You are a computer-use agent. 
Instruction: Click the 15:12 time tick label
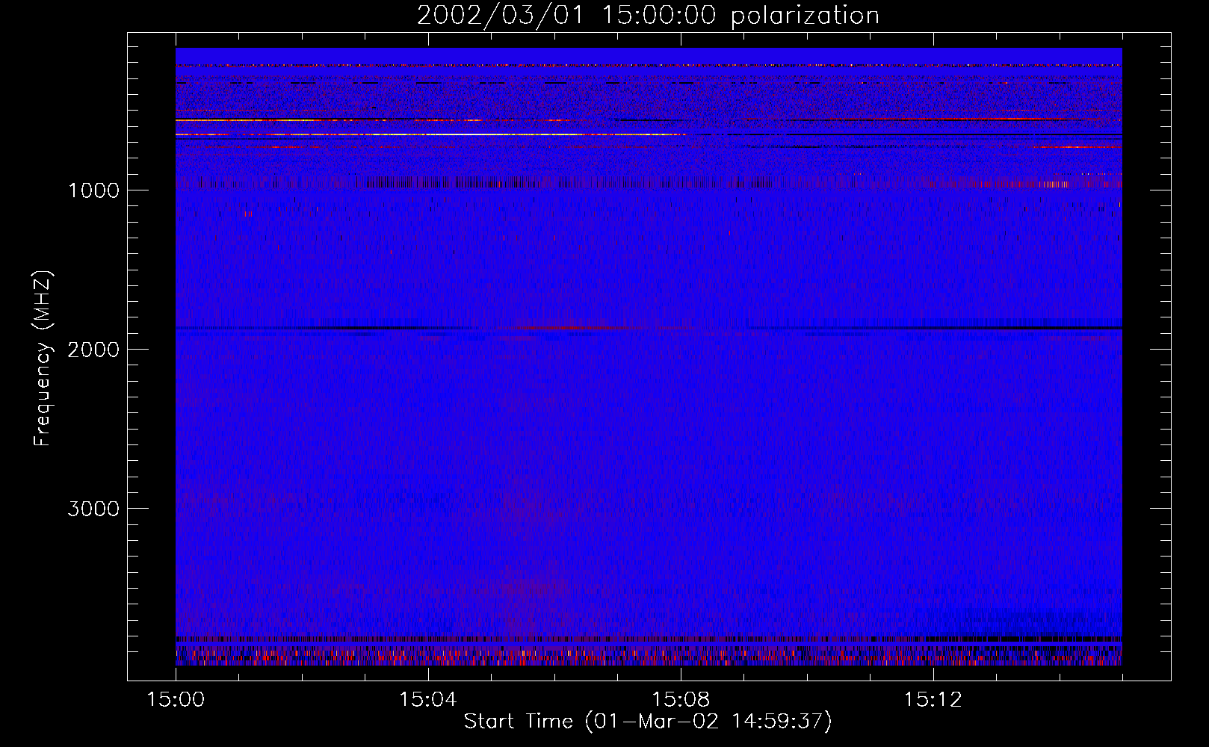pos(933,700)
